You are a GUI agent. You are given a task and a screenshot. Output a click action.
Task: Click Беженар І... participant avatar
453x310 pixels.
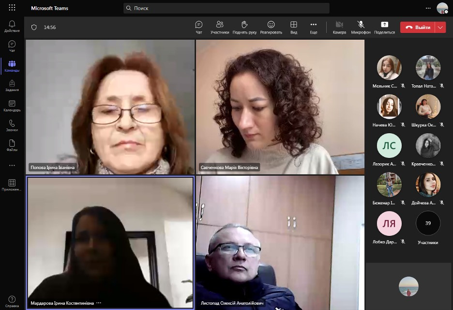click(389, 185)
